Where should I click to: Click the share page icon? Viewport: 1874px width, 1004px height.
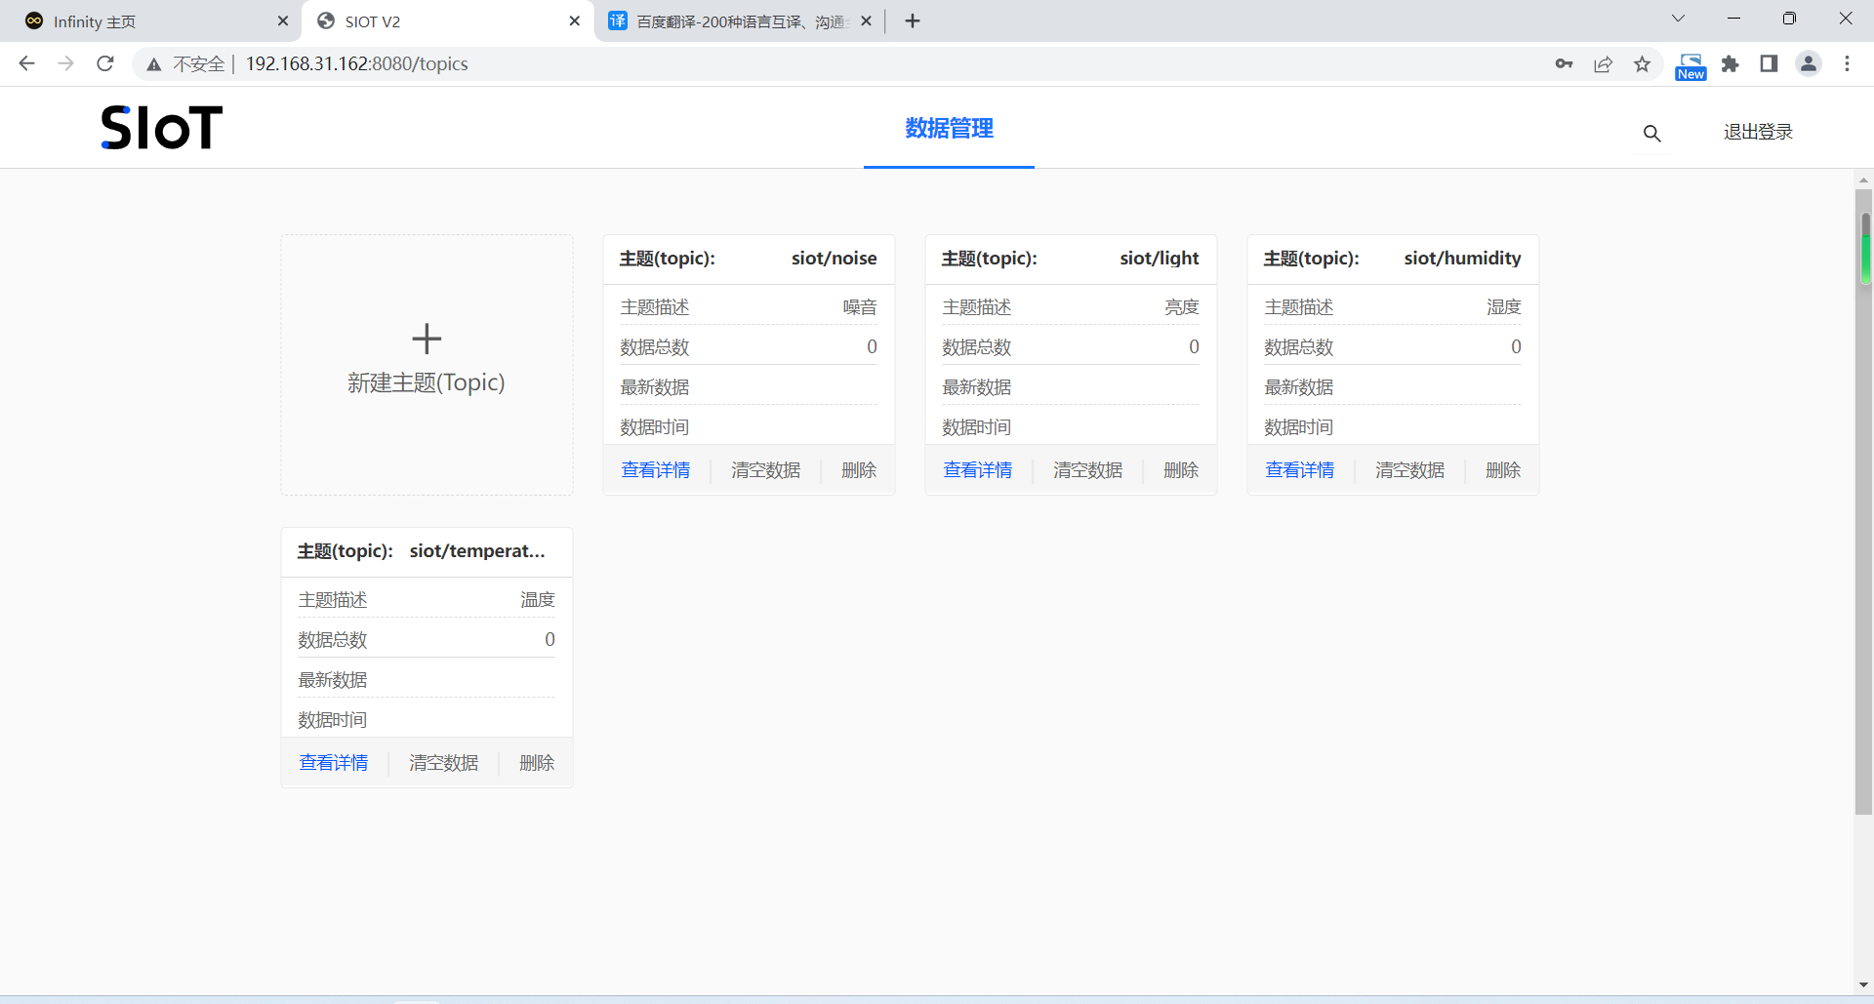[x=1603, y=63]
